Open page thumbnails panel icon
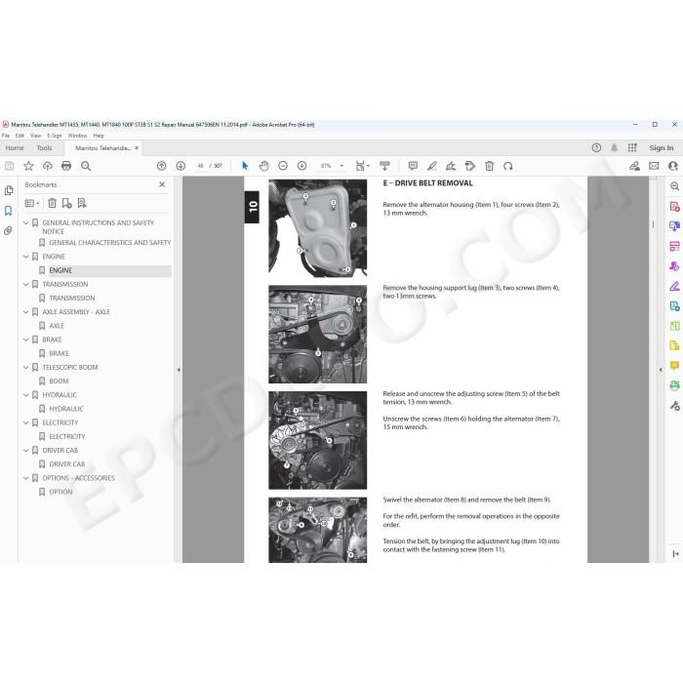 pos(8,191)
